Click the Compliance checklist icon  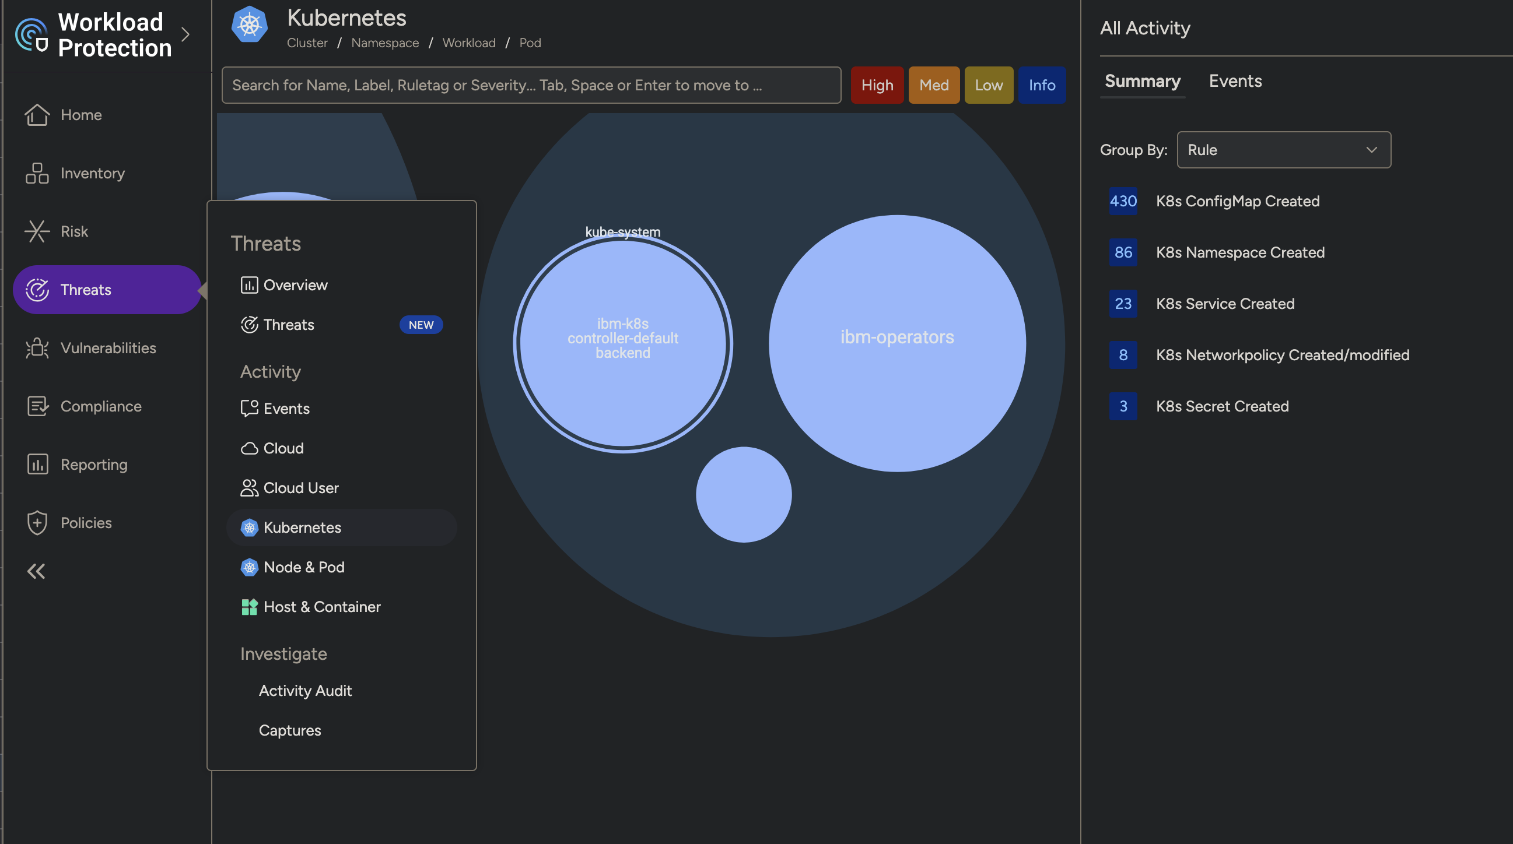[36, 406]
